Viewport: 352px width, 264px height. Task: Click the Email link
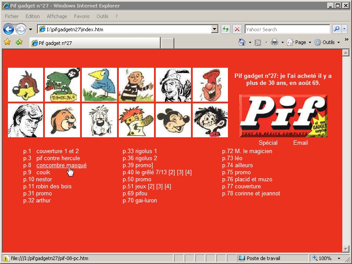click(301, 143)
